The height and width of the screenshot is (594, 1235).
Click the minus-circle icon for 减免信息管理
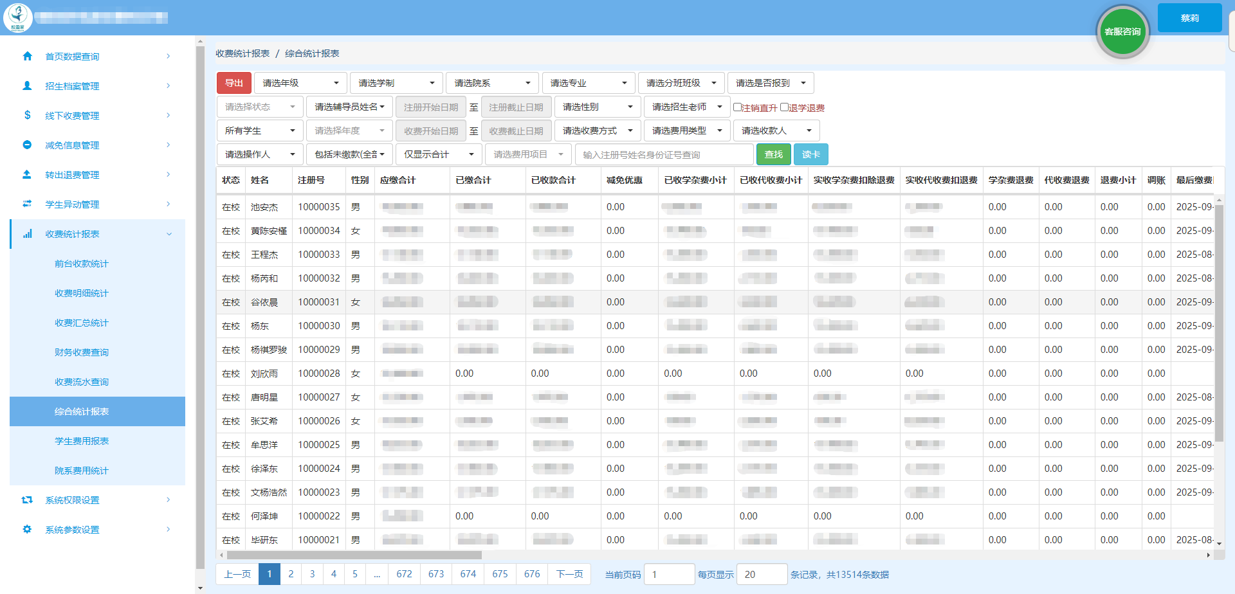pyautogui.click(x=27, y=145)
